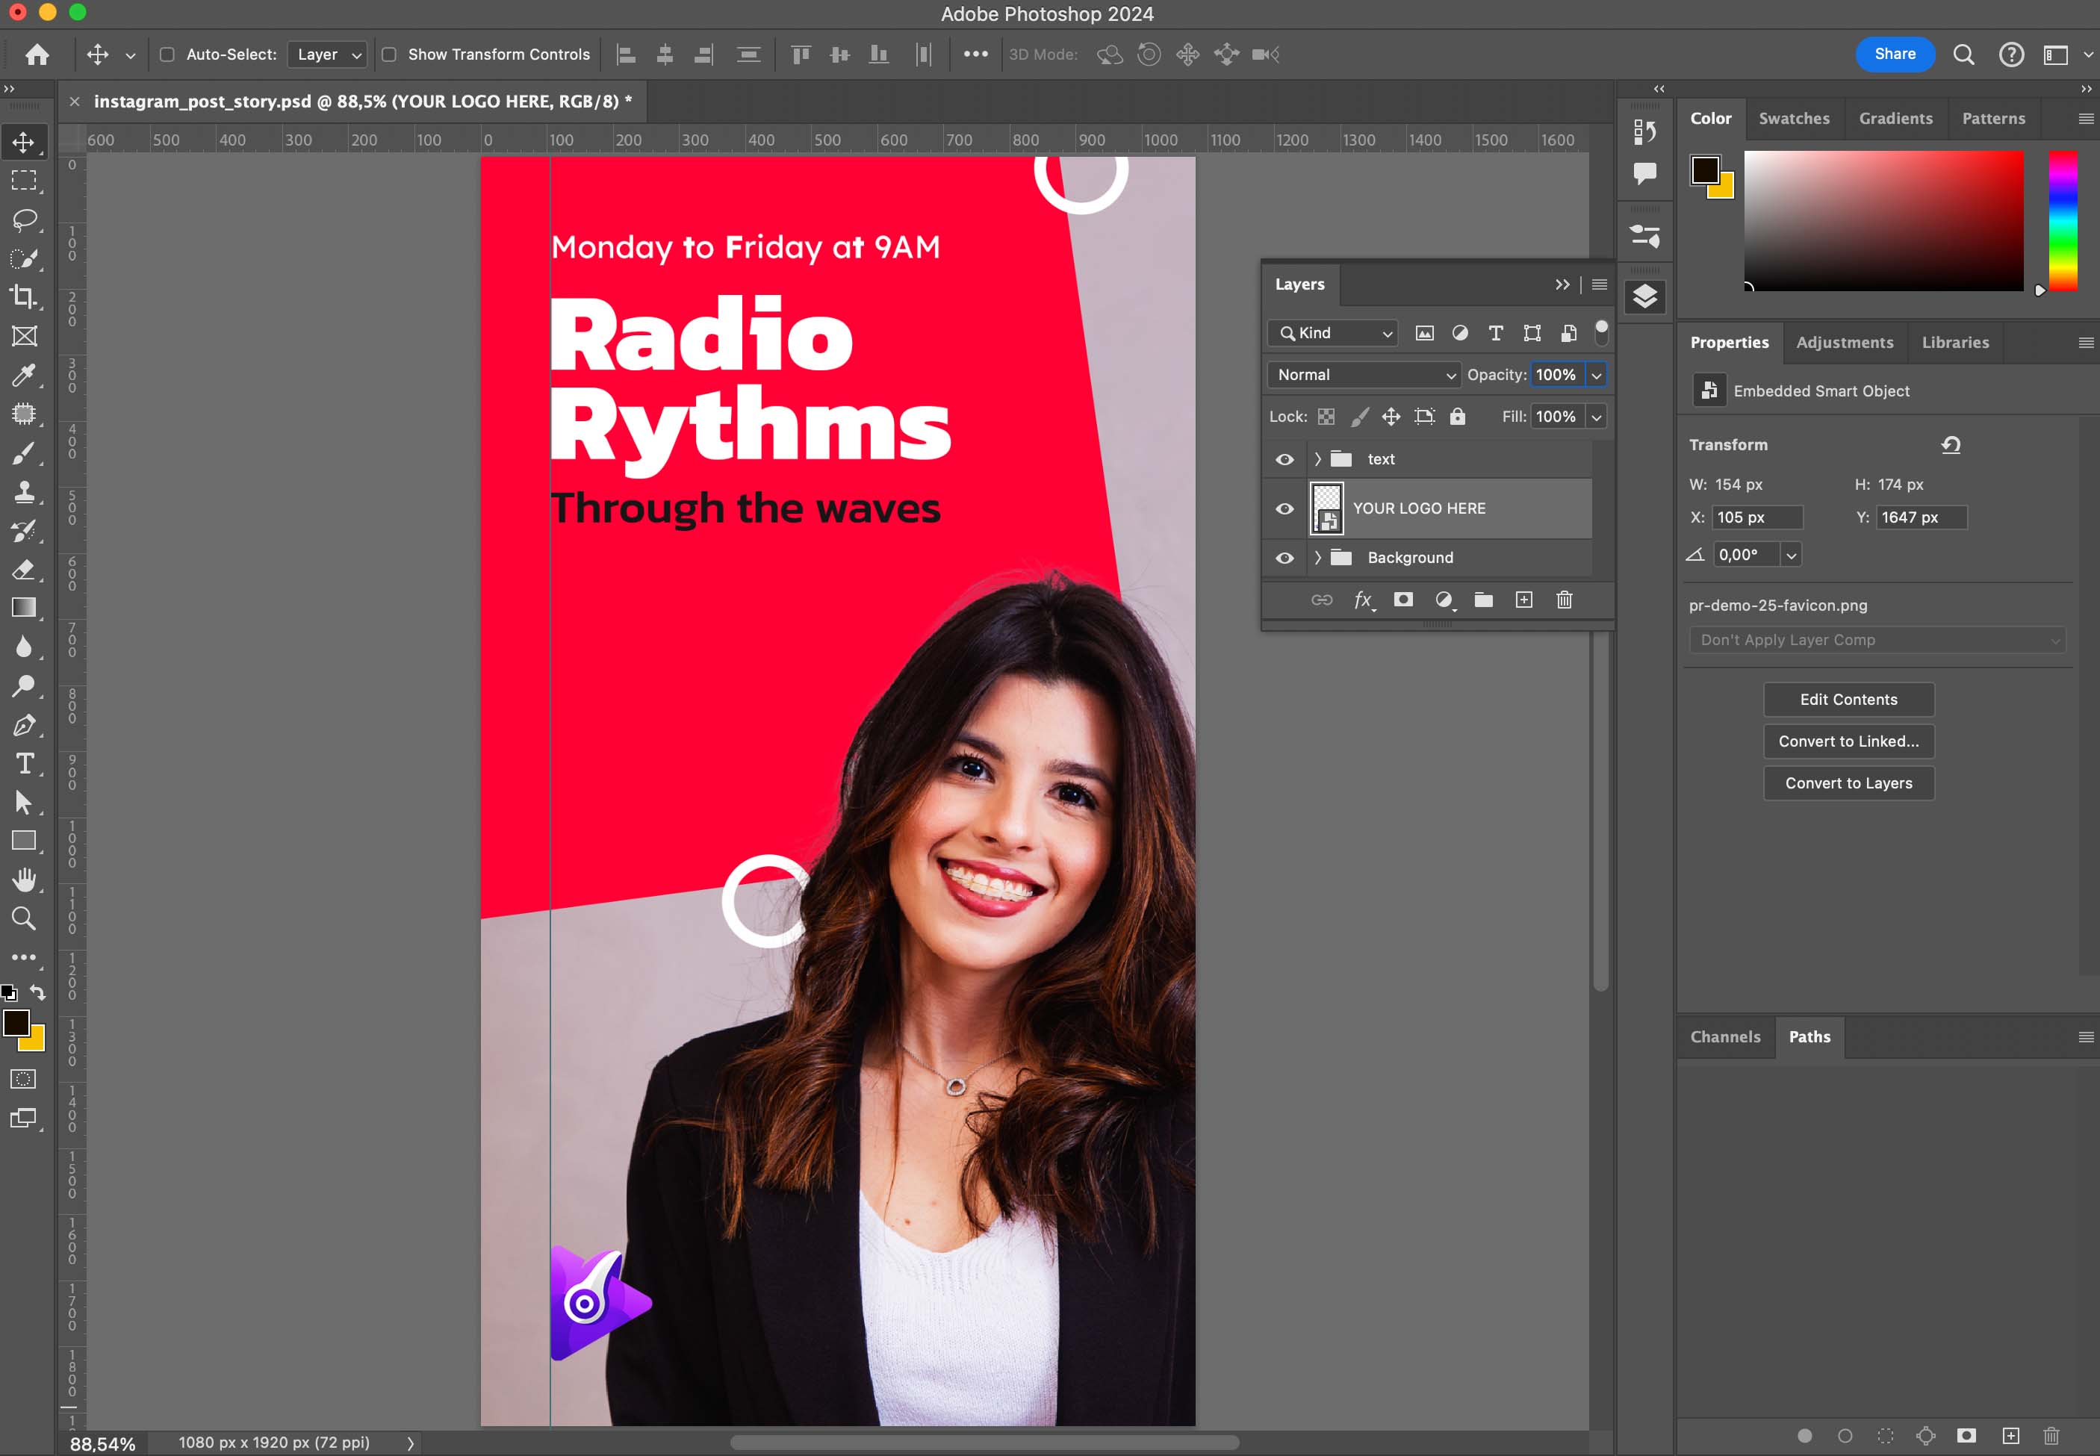Screen dimensions: 2100x1456
Task: Click the add layer style fx icon
Action: [1363, 600]
